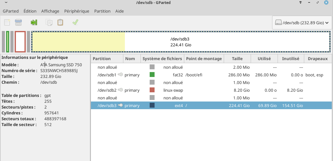
Task: Click the delete partition toolbar icon
Action: pos(18,22)
